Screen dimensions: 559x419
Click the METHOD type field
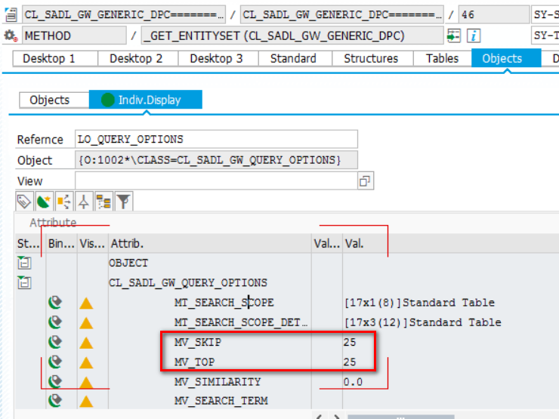[x=74, y=35]
